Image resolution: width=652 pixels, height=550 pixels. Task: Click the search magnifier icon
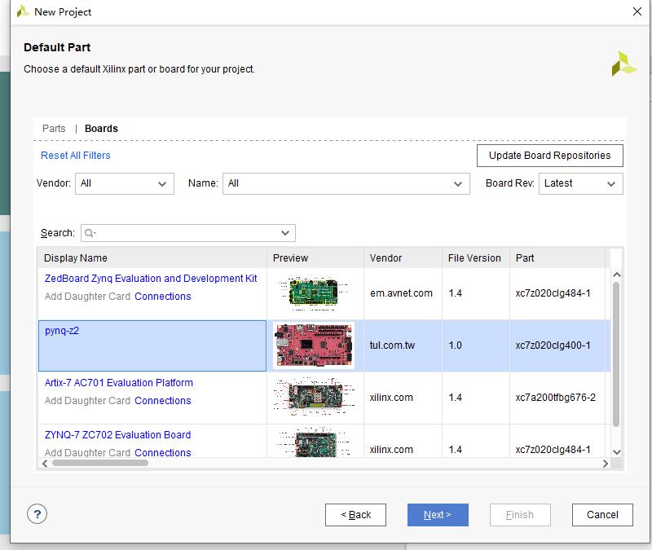pos(90,233)
